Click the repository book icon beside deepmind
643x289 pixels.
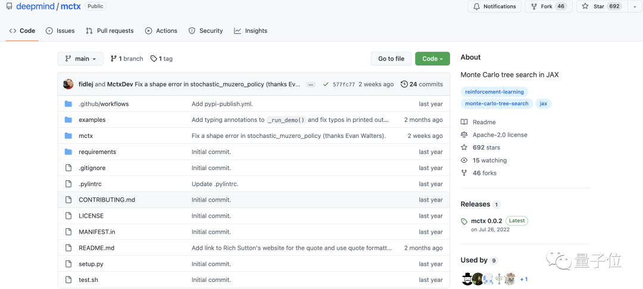10,7
